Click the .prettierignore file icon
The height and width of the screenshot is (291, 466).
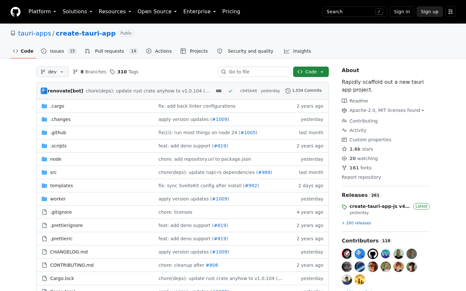pos(44,225)
